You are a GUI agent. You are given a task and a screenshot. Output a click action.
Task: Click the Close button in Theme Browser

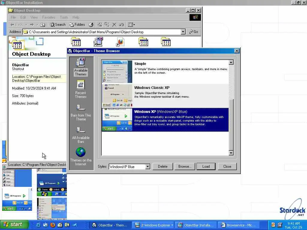tap(227, 167)
